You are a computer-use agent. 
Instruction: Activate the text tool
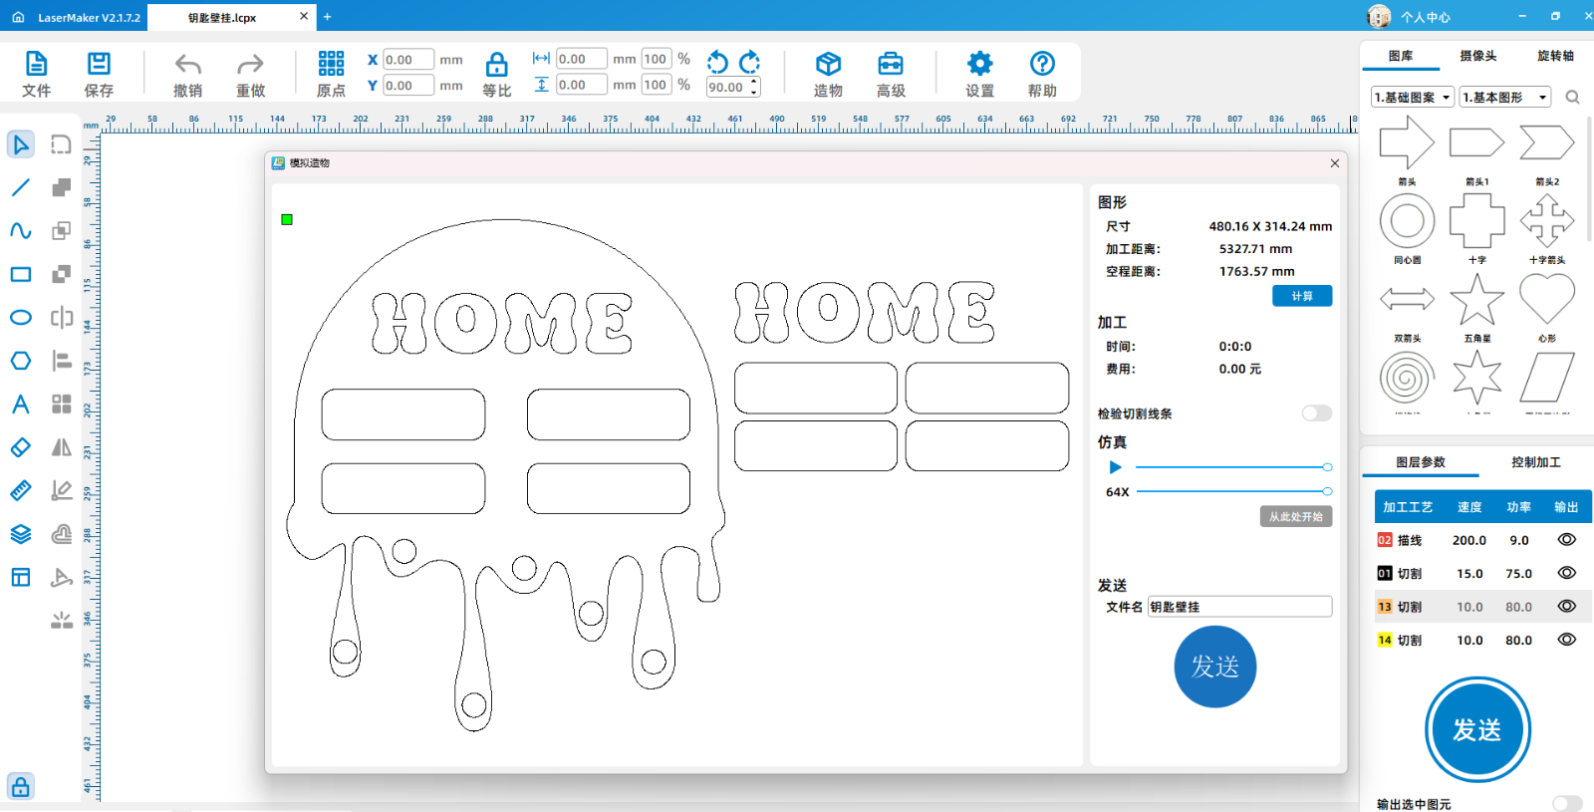tap(20, 405)
